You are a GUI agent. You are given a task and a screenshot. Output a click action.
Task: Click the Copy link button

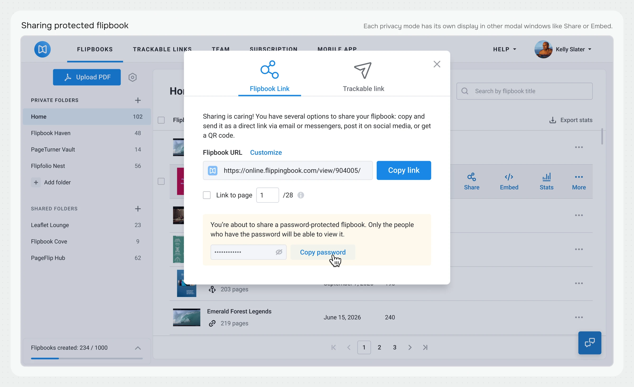point(404,171)
